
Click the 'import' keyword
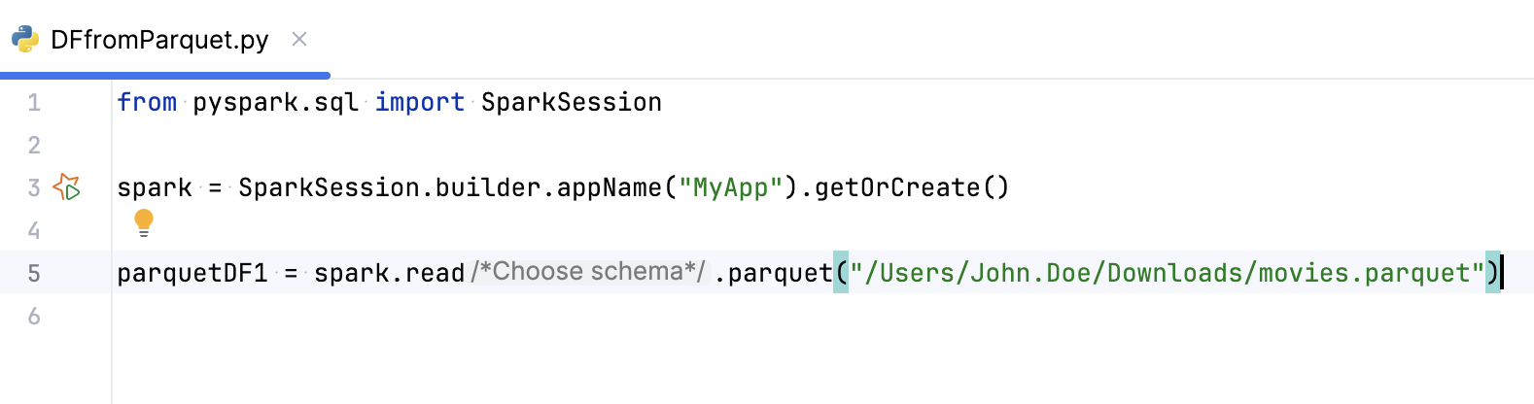click(420, 103)
